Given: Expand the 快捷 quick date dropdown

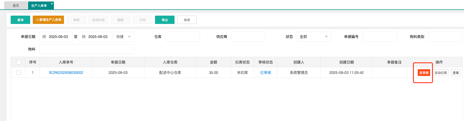Looking at the screenshot, I should [x=124, y=37].
